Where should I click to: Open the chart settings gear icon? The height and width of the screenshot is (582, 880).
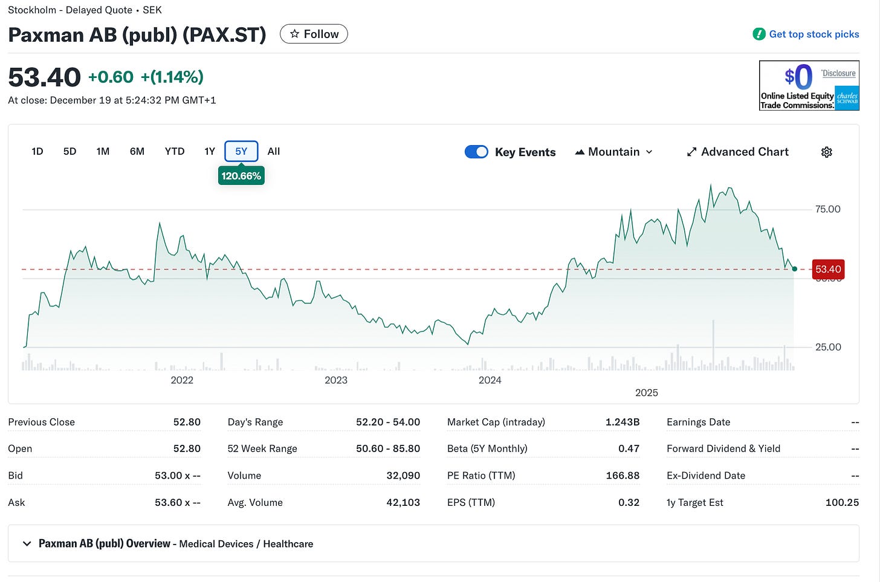pyautogui.click(x=827, y=152)
